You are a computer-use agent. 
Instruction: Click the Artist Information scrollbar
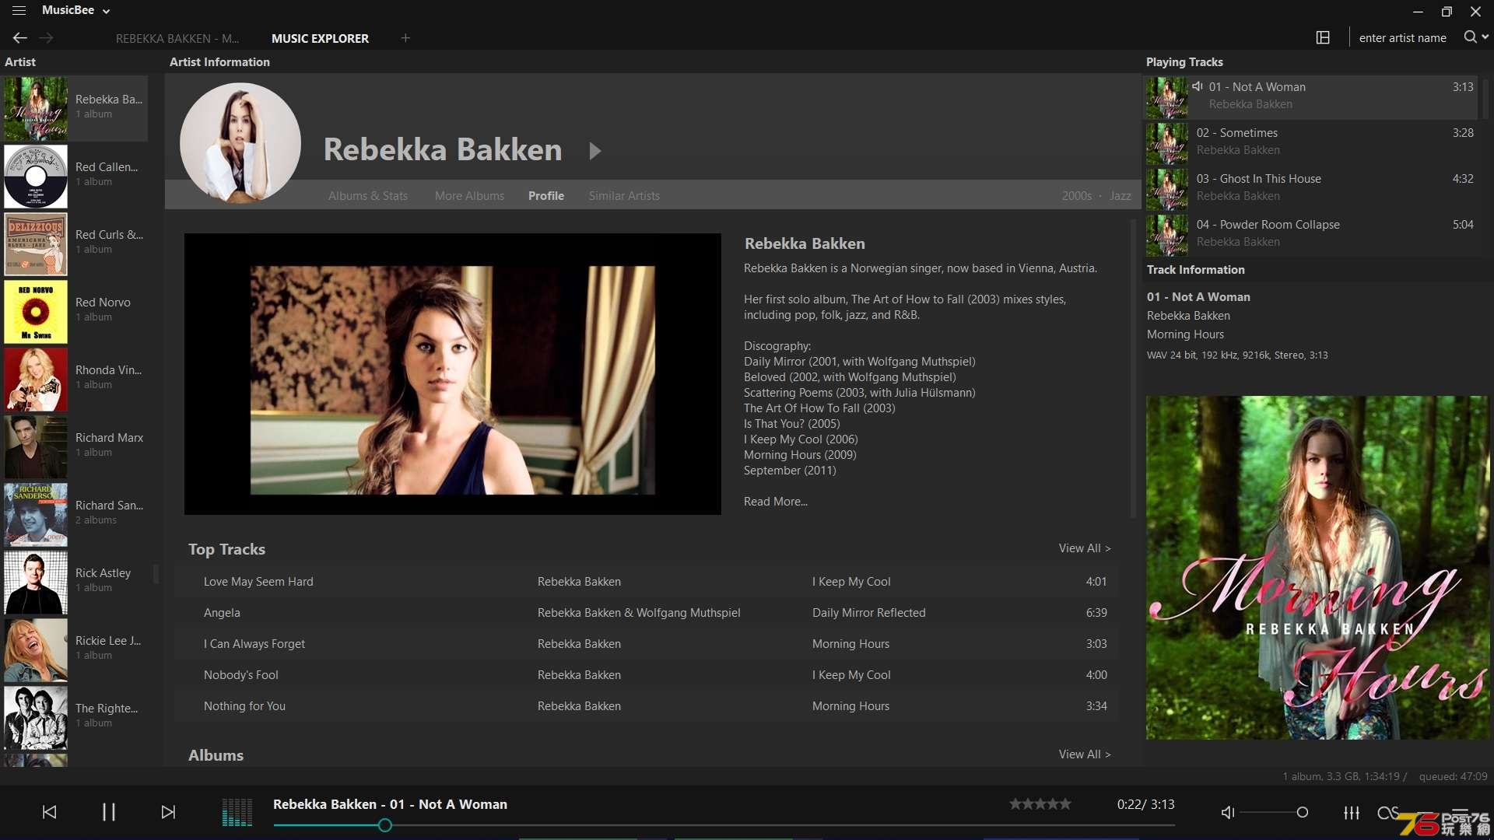[x=1133, y=369]
